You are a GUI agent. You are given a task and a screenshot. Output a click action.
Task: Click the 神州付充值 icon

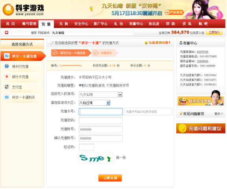pyautogui.click(x=7, y=66)
